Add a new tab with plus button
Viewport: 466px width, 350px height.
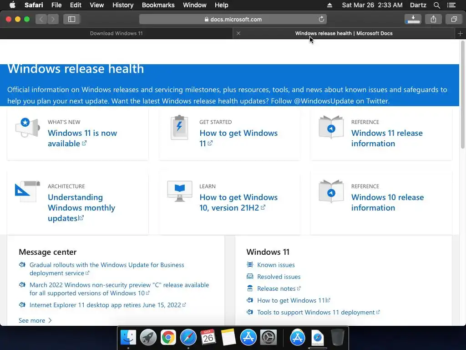(460, 34)
